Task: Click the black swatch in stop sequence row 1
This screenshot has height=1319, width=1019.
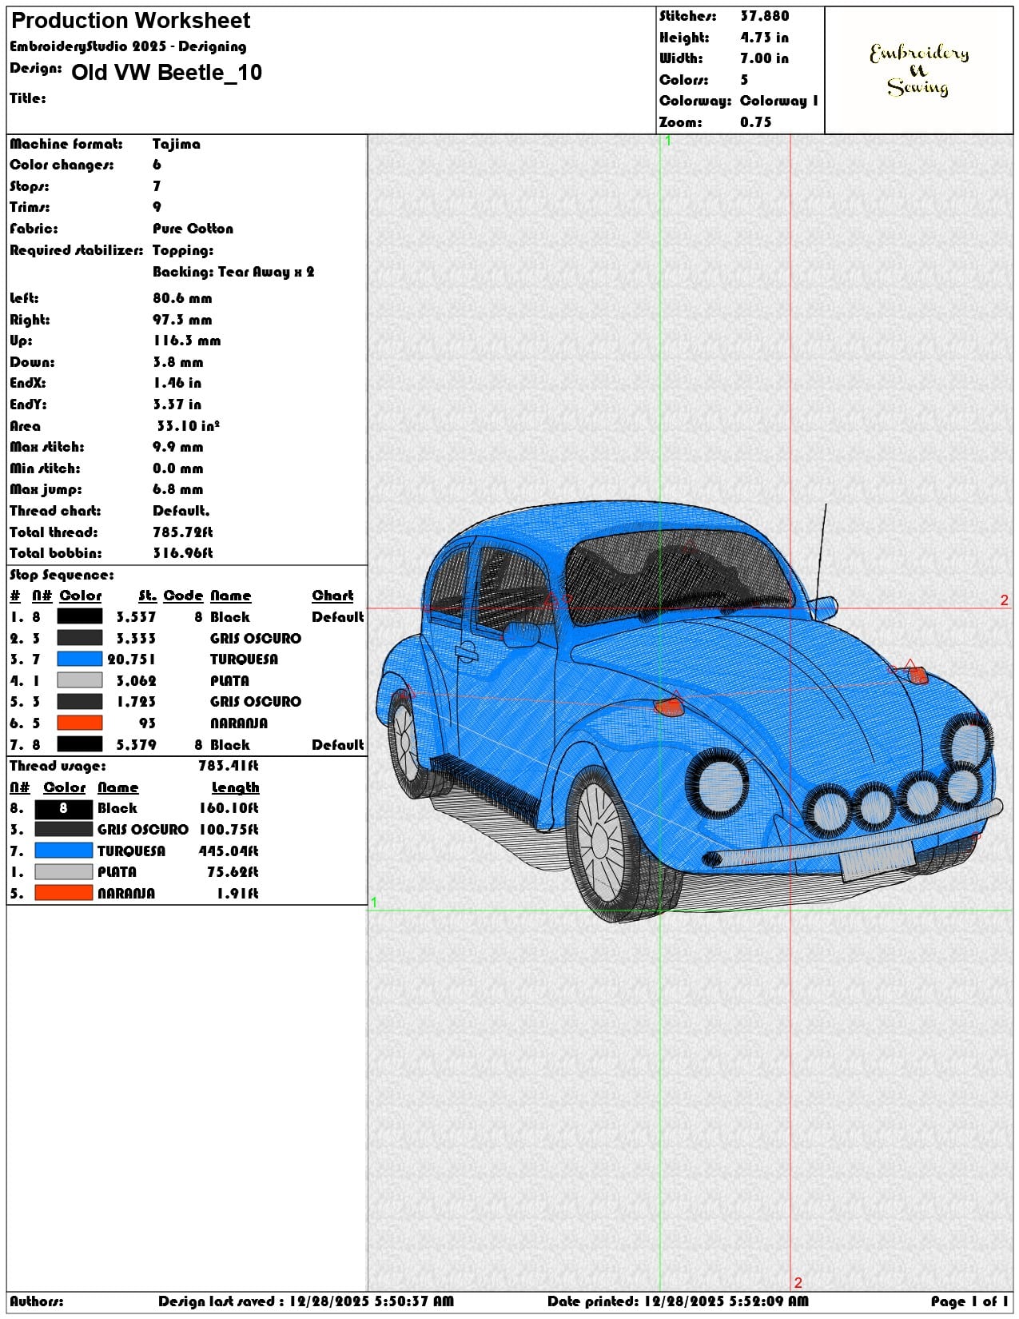Action: click(x=80, y=616)
